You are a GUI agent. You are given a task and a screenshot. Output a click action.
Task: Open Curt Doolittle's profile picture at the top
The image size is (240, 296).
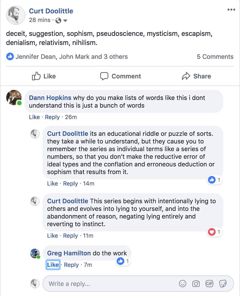(16, 15)
